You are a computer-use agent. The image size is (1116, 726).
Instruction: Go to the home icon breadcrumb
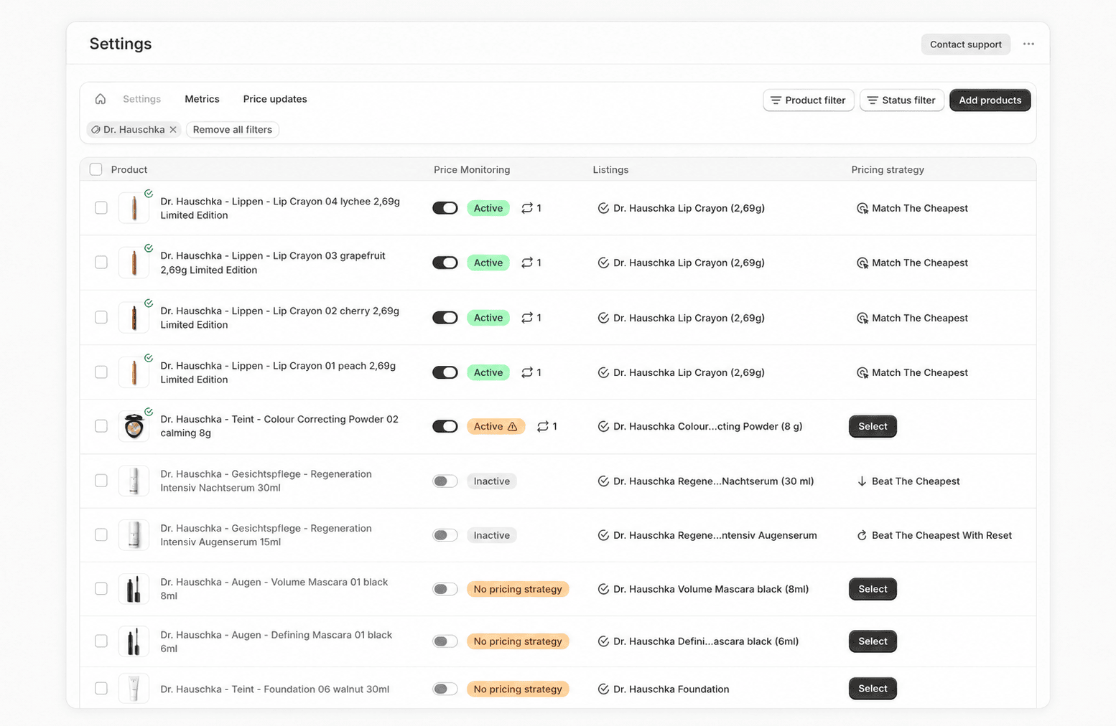101,99
